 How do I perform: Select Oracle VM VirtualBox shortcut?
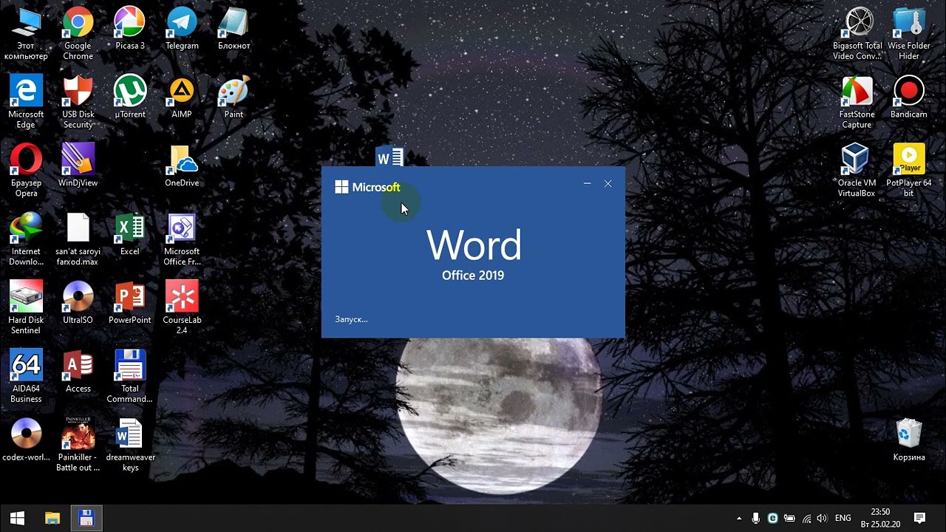click(857, 171)
